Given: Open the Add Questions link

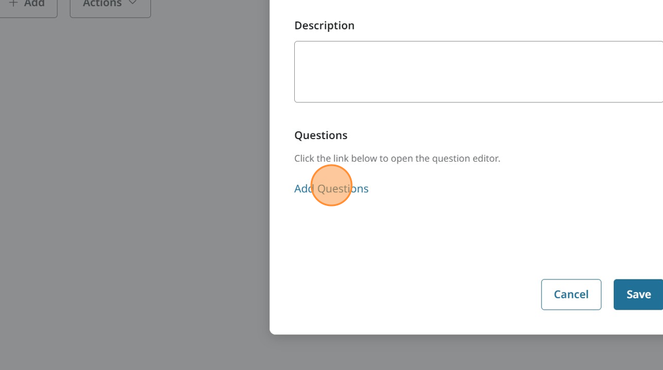Looking at the screenshot, I should [x=331, y=188].
